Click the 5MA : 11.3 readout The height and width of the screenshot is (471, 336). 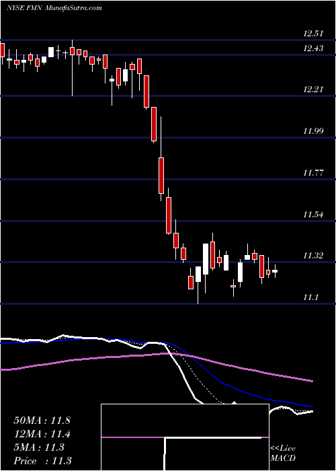click(39, 447)
